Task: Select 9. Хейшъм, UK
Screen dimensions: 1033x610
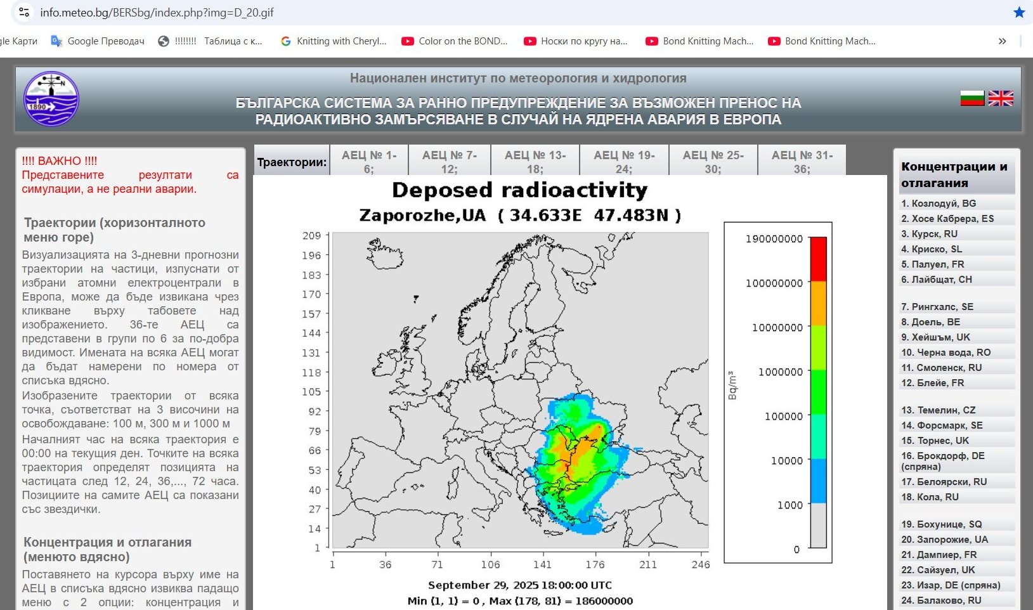Action: point(957,337)
